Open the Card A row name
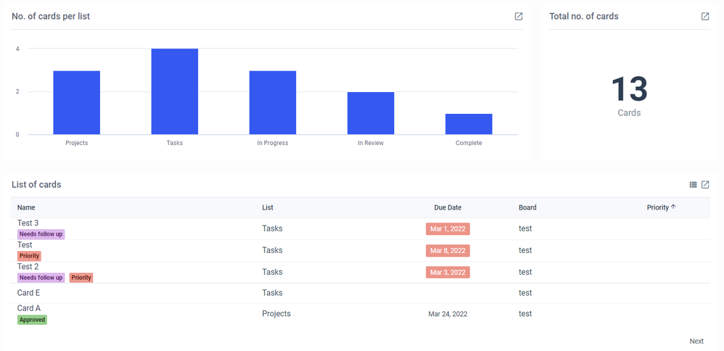Viewport: 724px width, 351px height. click(28, 308)
